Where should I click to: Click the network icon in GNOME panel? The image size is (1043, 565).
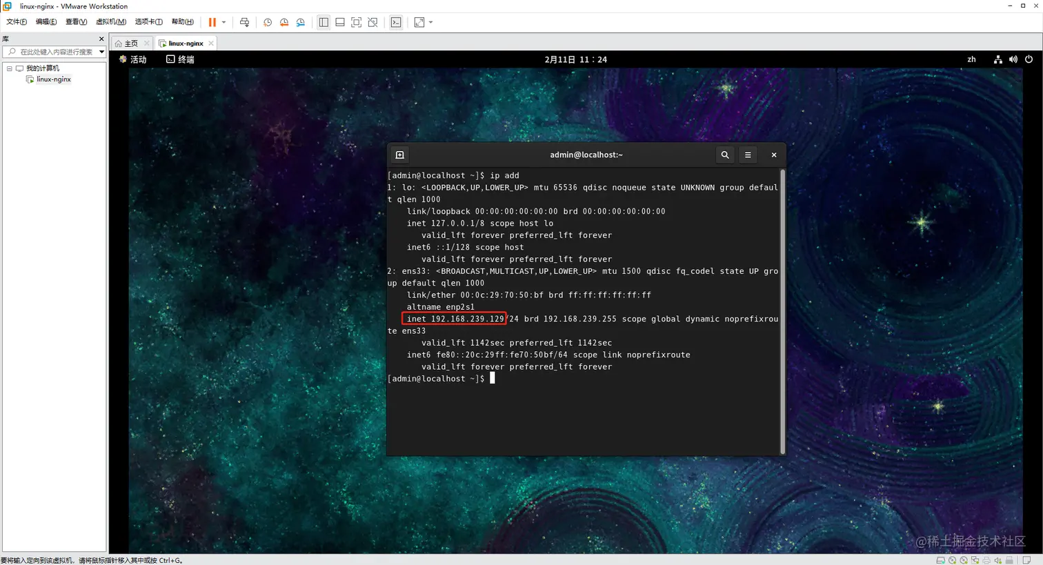[997, 59]
